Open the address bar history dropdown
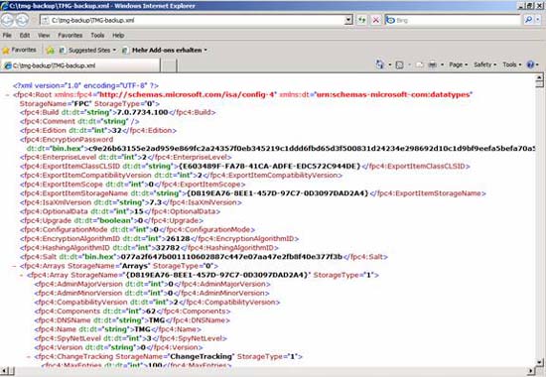This screenshot has height=377, width=546. 347,20
